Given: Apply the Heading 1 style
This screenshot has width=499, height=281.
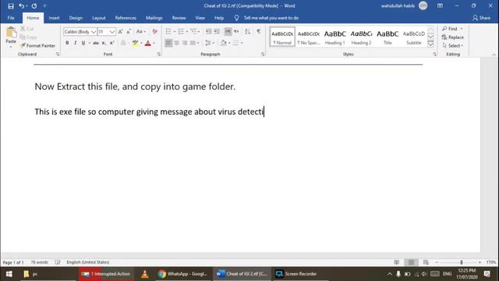Looking at the screenshot, I should click(x=334, y=37).
